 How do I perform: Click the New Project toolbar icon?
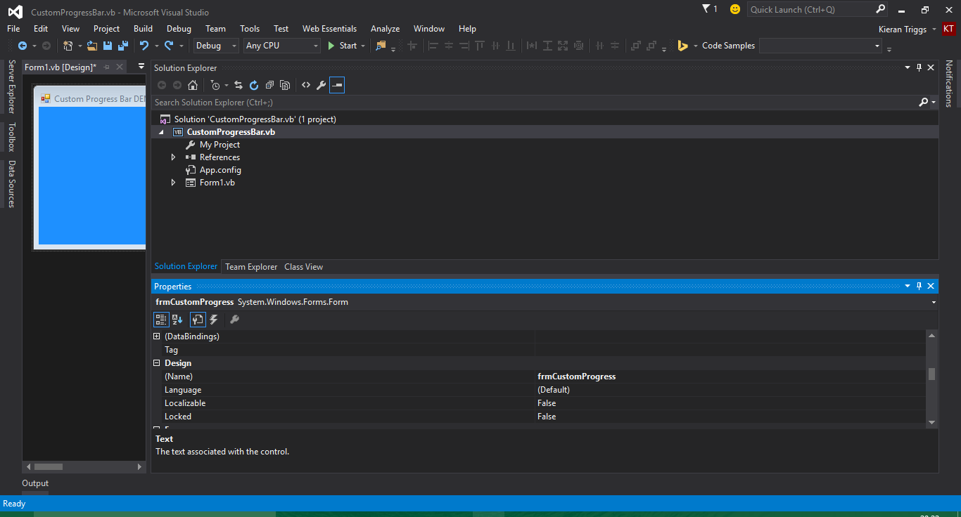(68, 46)
